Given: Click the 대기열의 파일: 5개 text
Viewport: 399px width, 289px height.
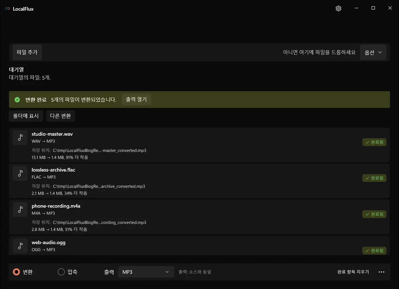Looking at the screenshot, I should coord(30,78).
